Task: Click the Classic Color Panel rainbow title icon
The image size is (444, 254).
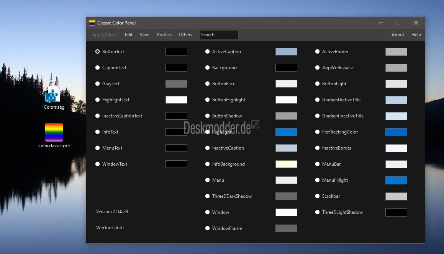Action: click(92, 23)
